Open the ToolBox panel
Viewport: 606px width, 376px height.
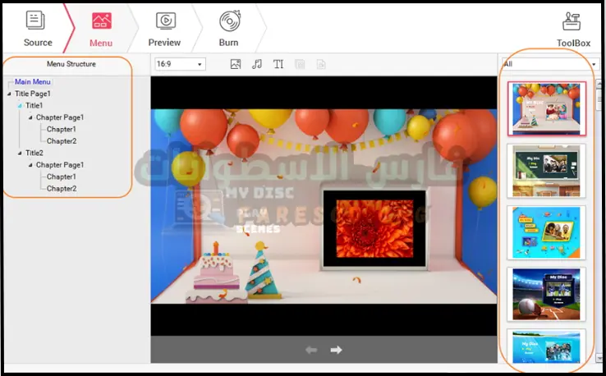click(573, 29)
